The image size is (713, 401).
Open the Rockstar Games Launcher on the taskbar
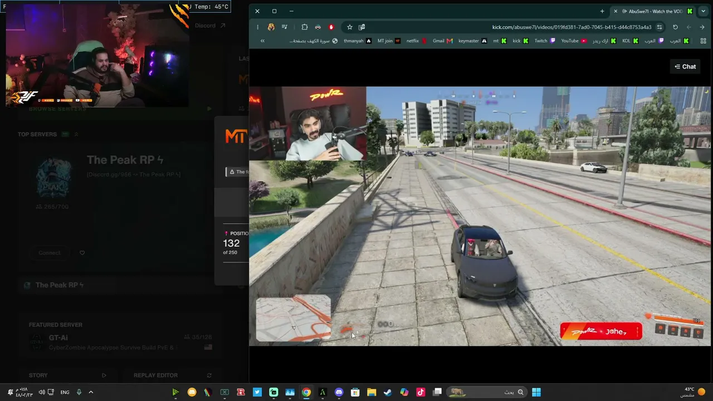click(x=241, y=392)
